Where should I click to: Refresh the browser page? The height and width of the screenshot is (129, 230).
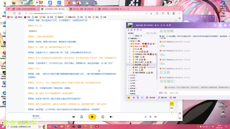tap(14, 13)
